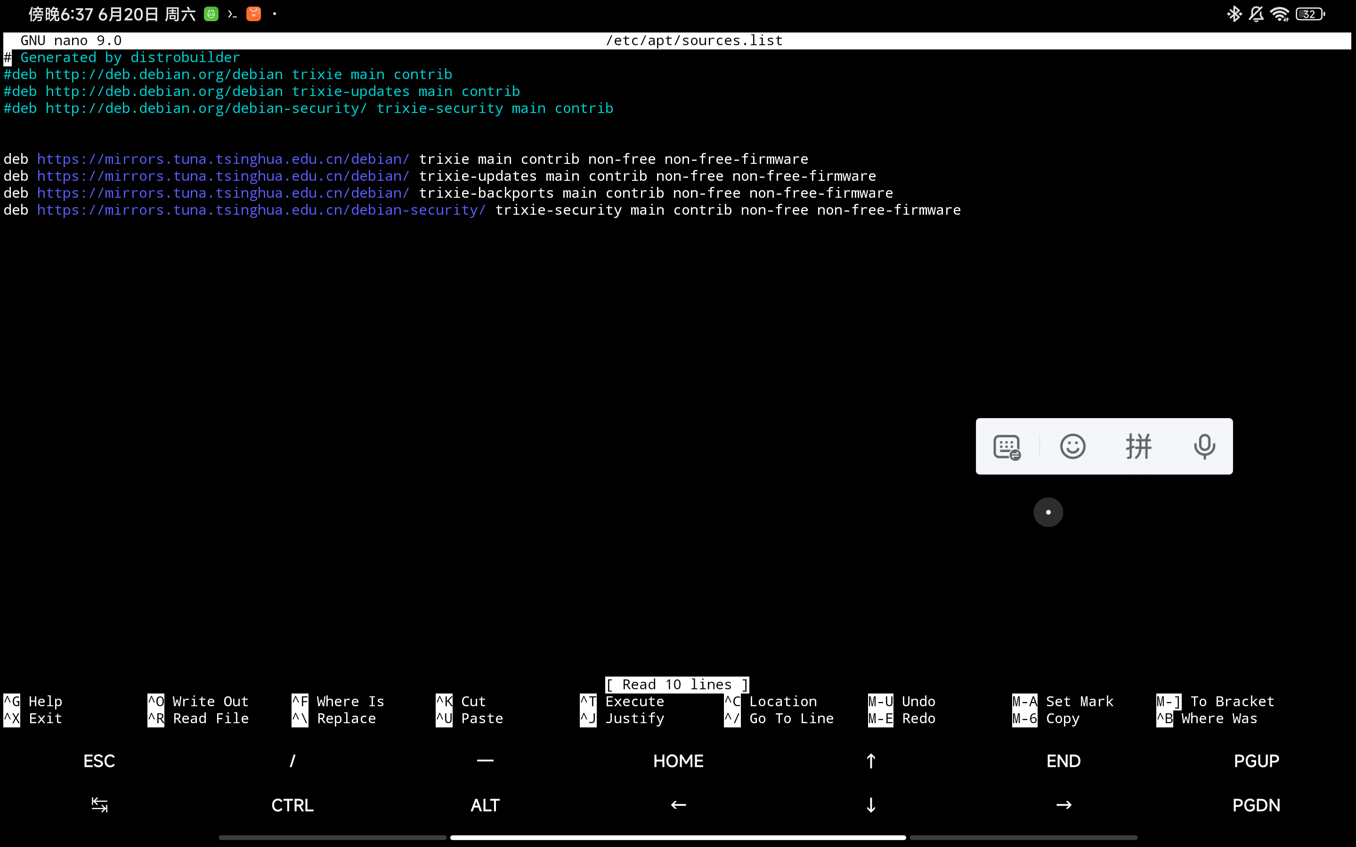Click the ^\ Replace shortcut
The image size is (1356, 847).
(x=334, y=718)
